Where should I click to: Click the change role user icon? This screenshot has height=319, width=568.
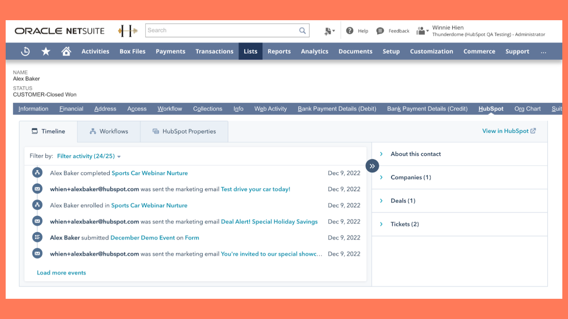pyautogui.click(x=422, y=31)
